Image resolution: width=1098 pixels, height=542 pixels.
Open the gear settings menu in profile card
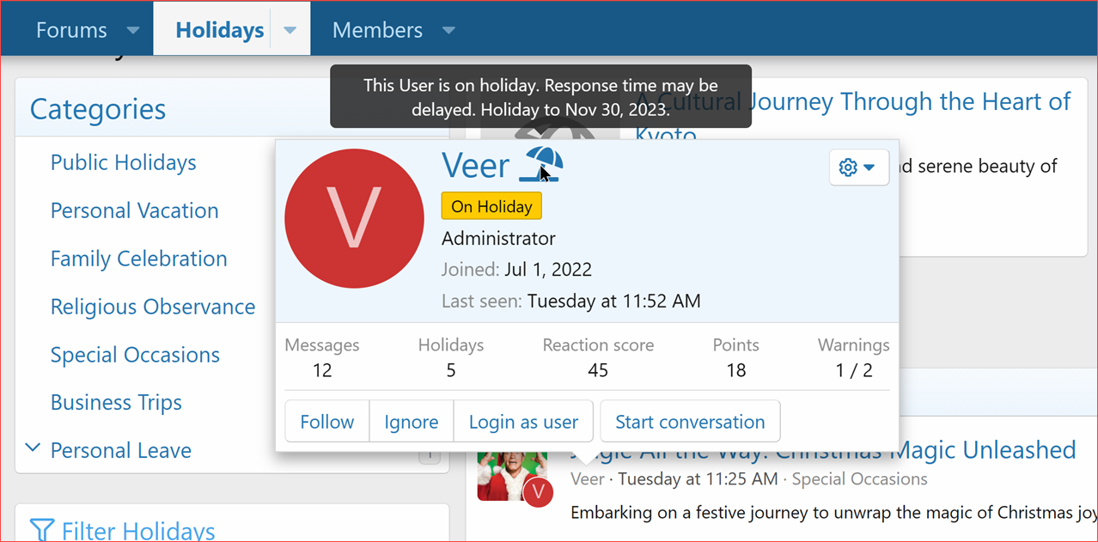point(858,167)
